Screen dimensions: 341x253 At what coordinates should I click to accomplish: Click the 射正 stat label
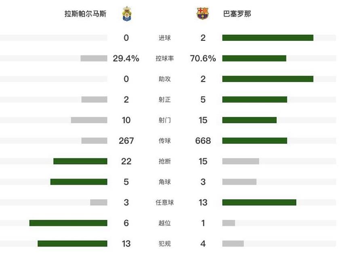[165, 100]
